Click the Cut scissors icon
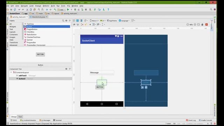224x126 pixels. pos(27,9)
